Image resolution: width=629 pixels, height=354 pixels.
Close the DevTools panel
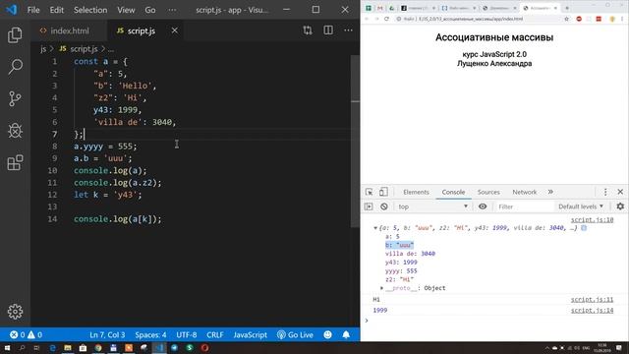(620, 192)
